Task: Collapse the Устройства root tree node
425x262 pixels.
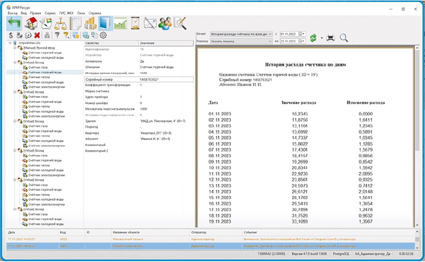Action: pos(10,43)
